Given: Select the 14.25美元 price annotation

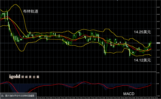Looking at the screenshot, I should click(142, 32).
